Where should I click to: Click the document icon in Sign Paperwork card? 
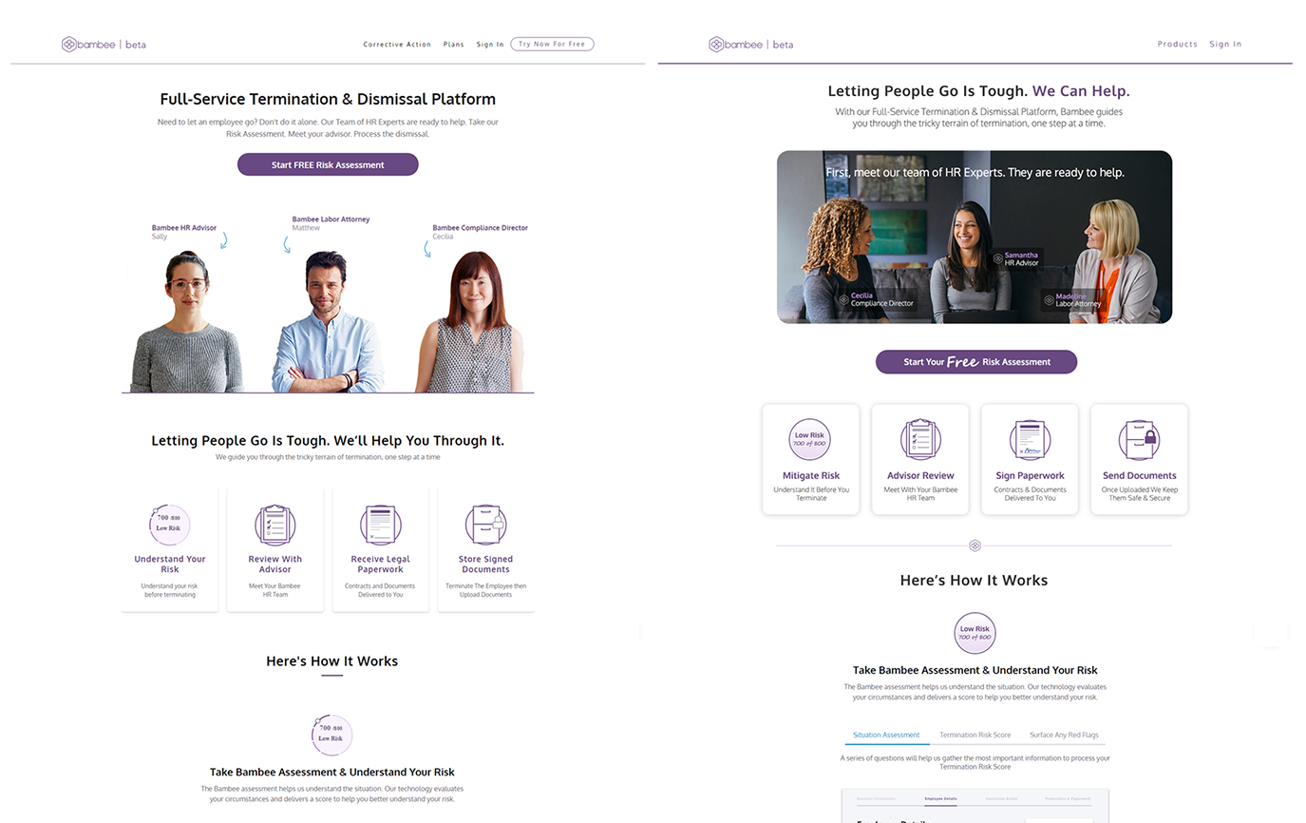coord(1030,440)
